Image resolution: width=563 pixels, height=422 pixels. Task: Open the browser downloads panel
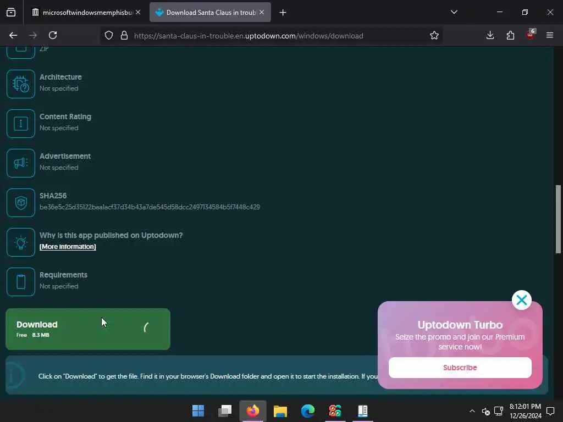coord(490,35)
